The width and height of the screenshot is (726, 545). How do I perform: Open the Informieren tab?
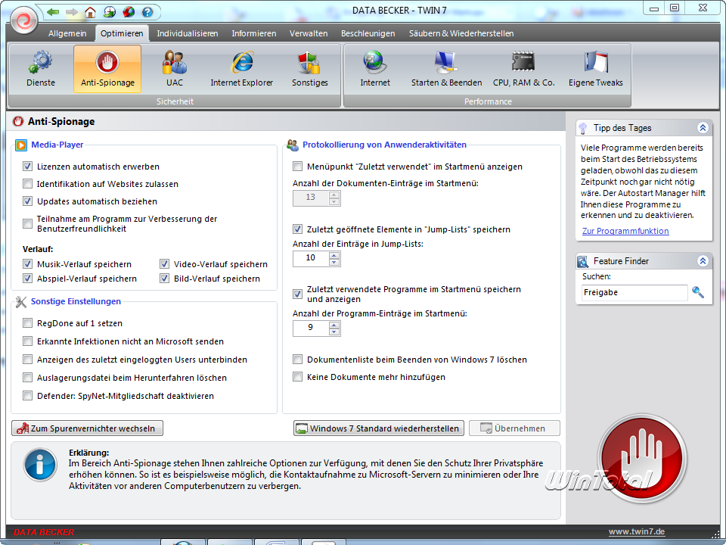tap(254, 33)
